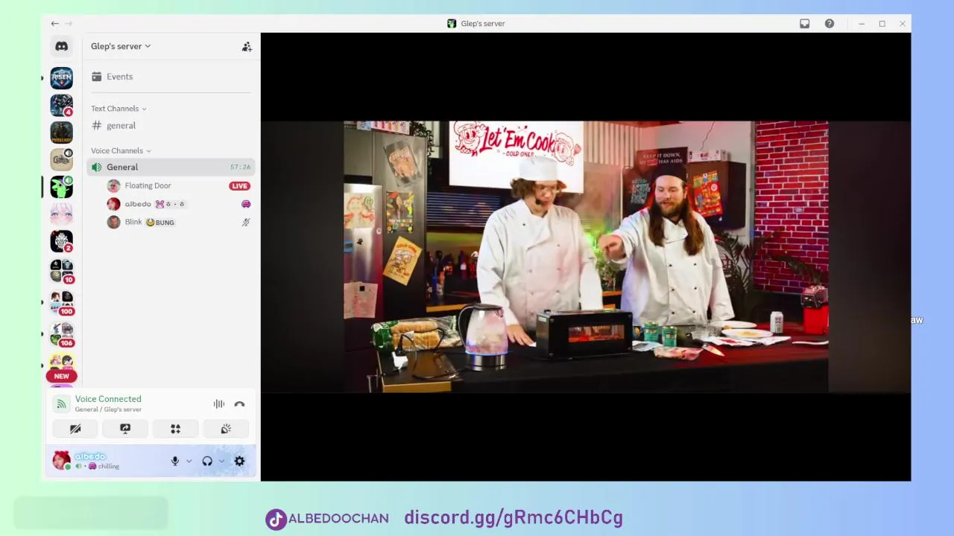Viewport: 954px width, 536px height.
Task: Open headphones output options chevron
Action: (221, 461)
